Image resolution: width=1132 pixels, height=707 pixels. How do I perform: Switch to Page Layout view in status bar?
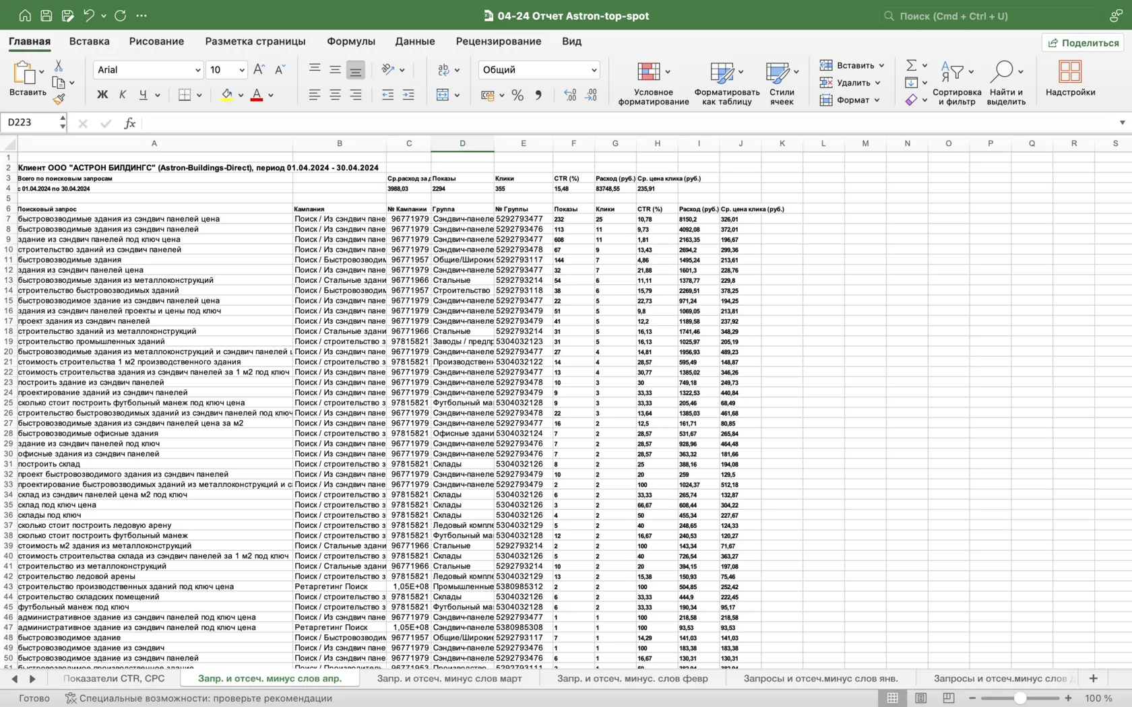click(x=920, y=698)
